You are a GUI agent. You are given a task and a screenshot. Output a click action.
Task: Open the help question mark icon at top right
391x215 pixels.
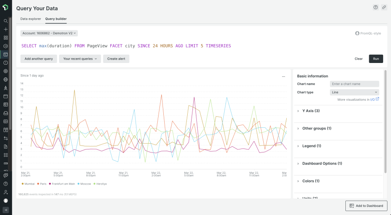point(375,7)
